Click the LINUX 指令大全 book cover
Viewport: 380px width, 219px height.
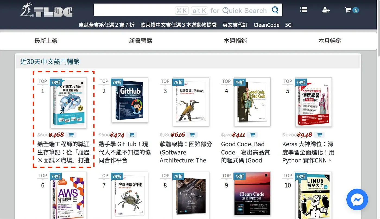tap(314, 195)
